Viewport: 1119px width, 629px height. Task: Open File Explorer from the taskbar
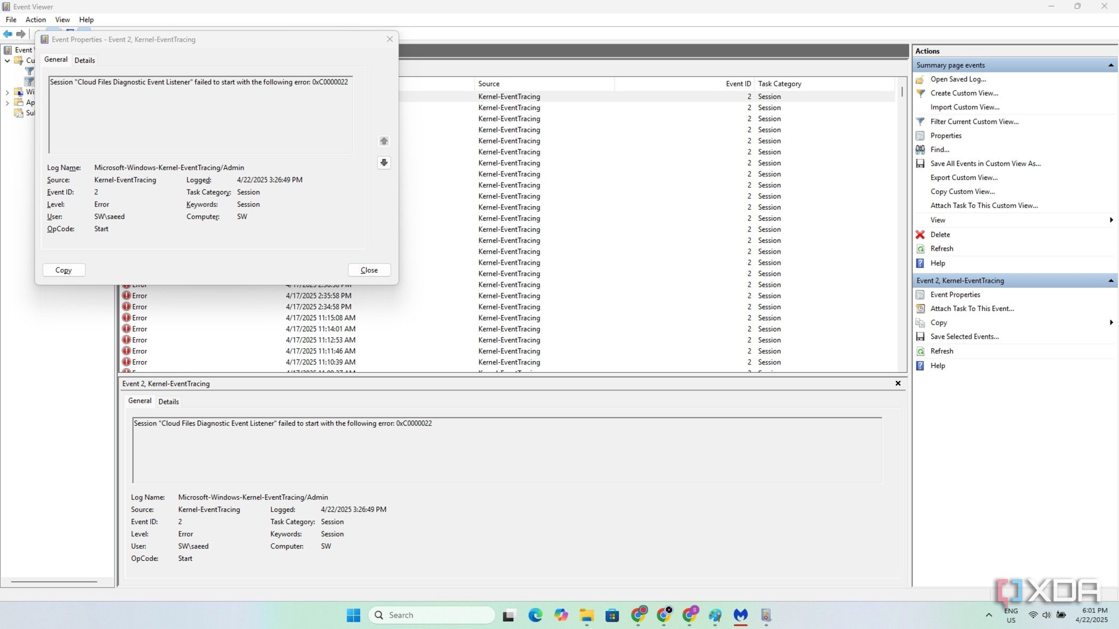(x=587, y=616)
